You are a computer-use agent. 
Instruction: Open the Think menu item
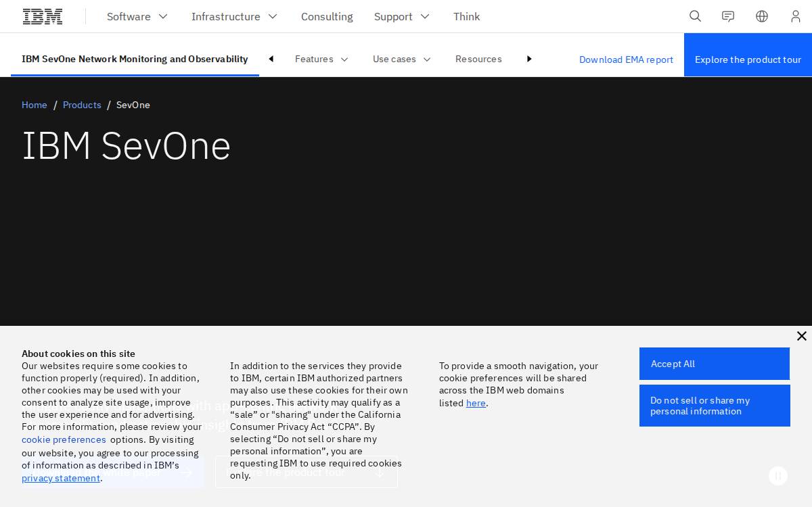[x=466, y=16]
